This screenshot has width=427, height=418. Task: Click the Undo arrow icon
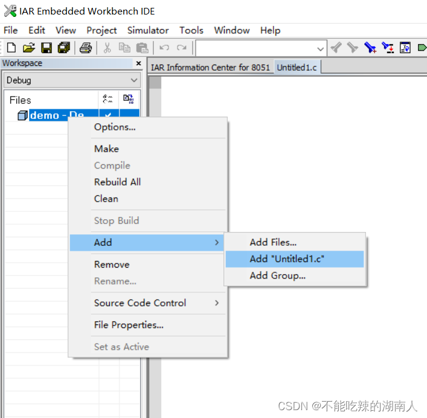pos(164,48)
